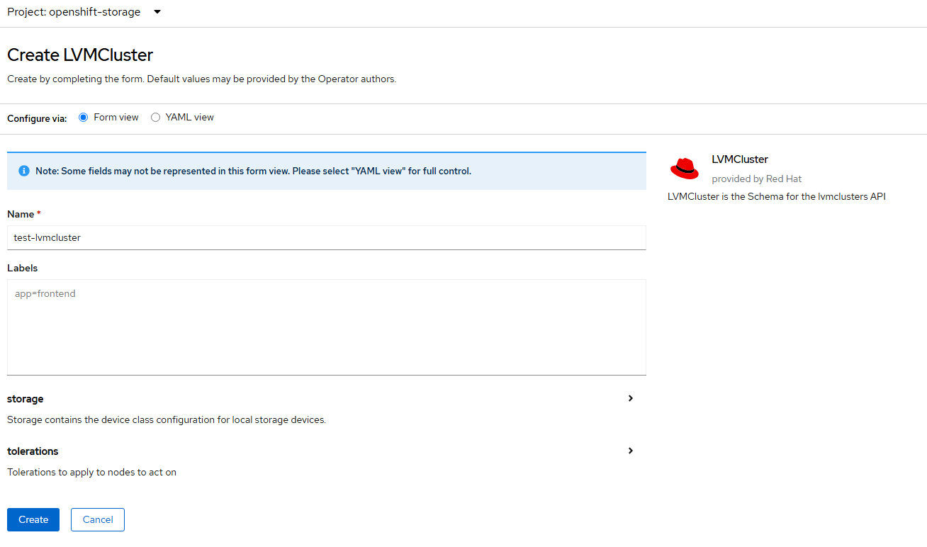
Task: Click the LVMCluster schema description text
Action: point(777,196)
